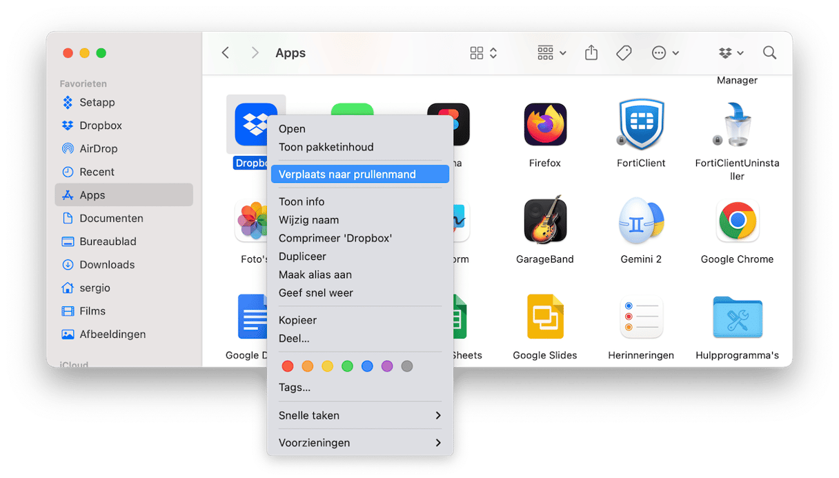This screenshot has width=839, height=478.
Task: Select the Google Chrome app icon
Action: click(x=737, y=221)
